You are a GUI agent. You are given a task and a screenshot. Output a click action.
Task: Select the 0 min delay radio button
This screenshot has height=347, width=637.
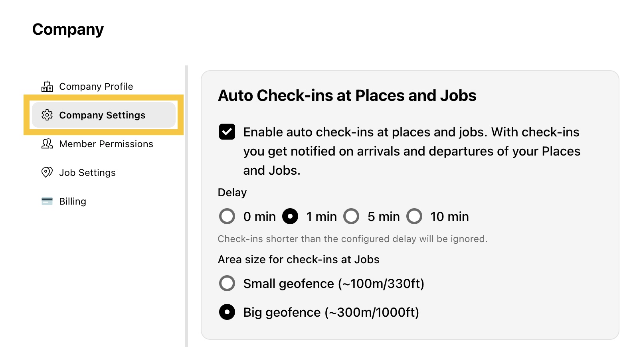227,216
